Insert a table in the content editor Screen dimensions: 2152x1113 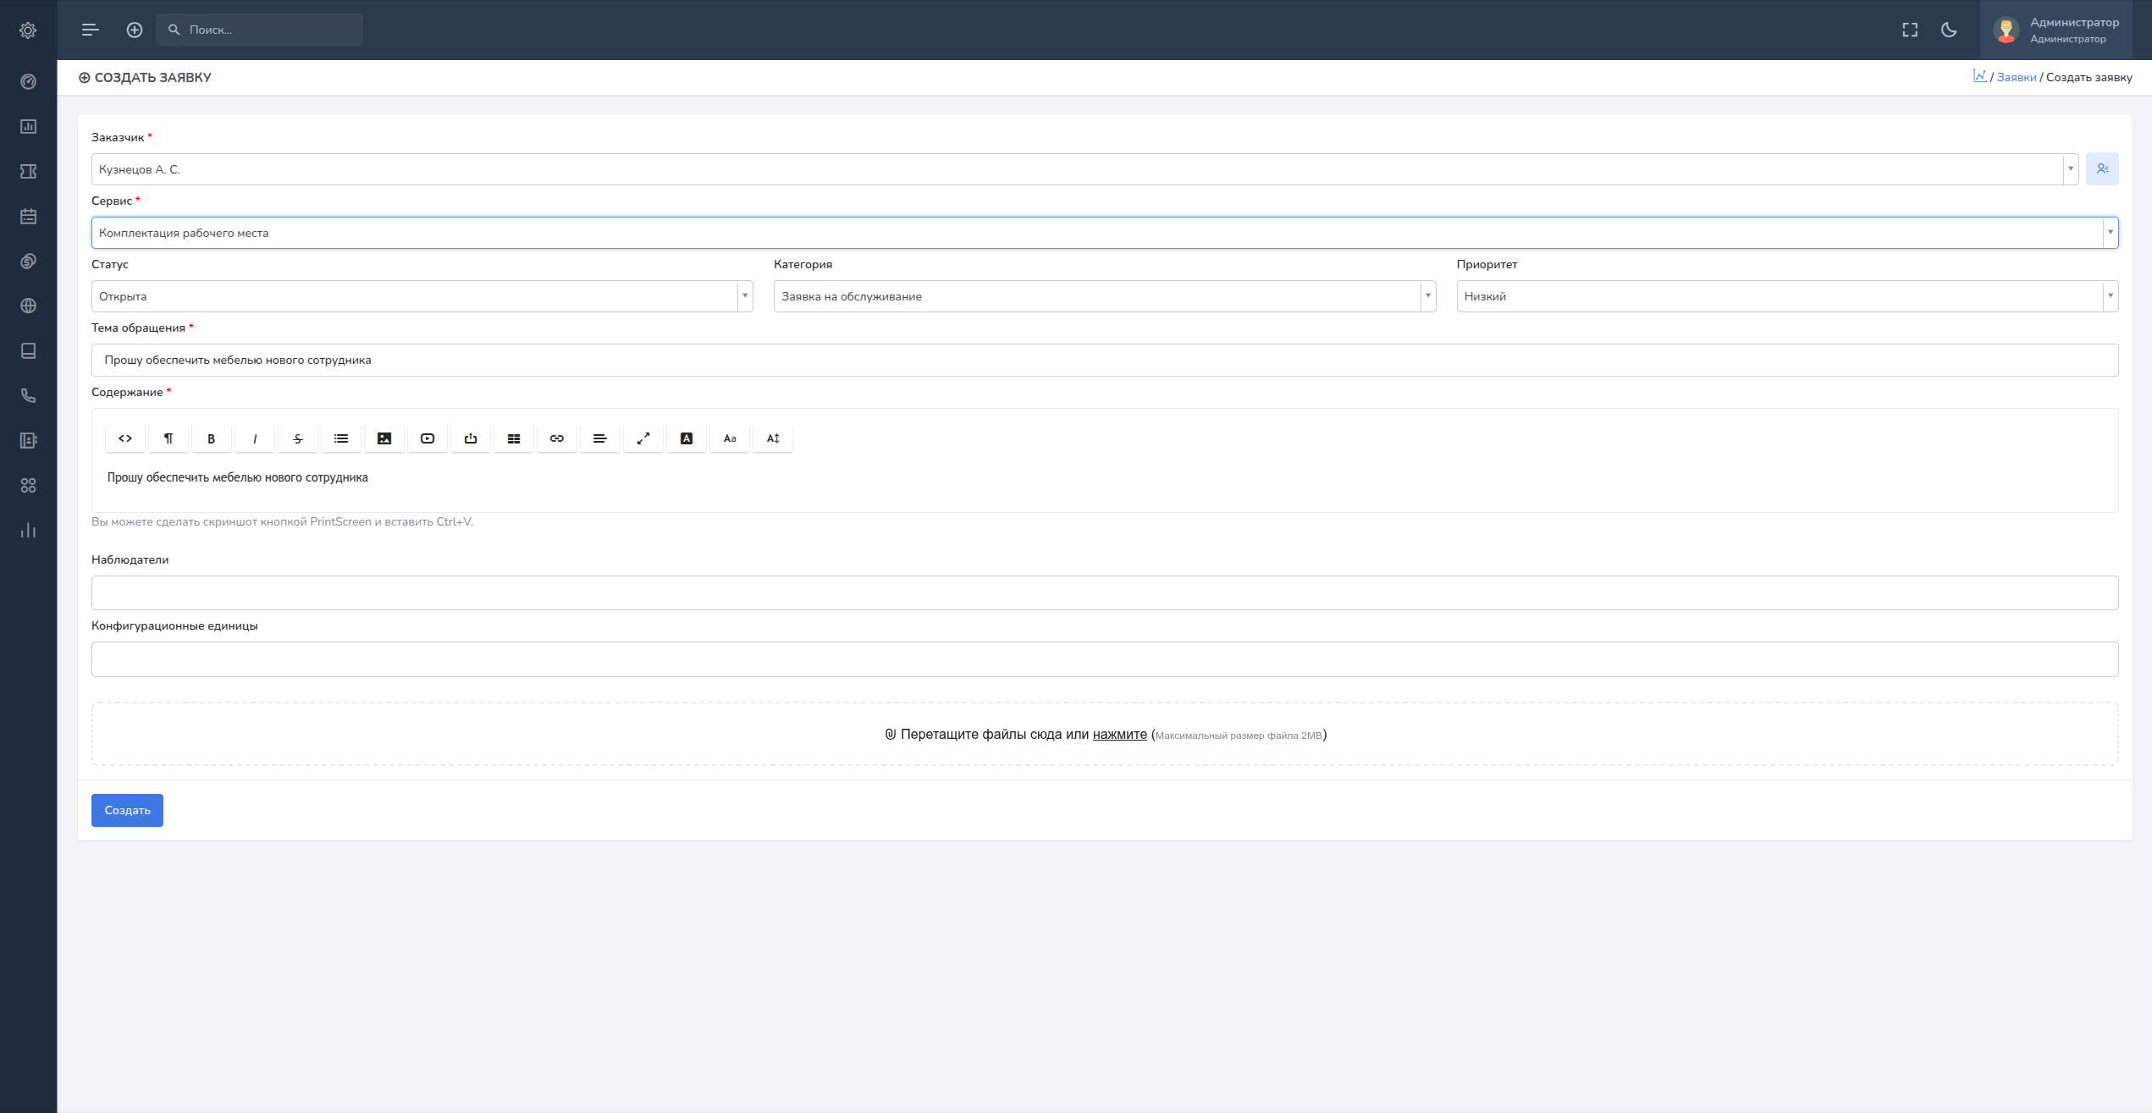pyautogui.click(x=513, y=438)
